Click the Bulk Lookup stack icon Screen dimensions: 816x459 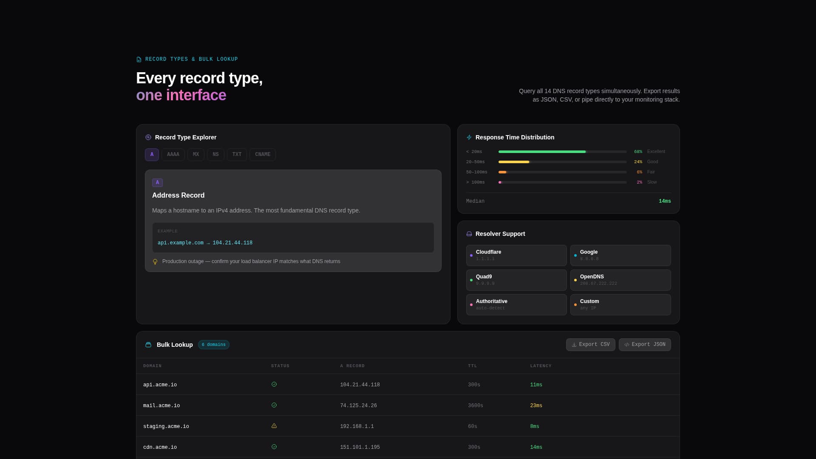click(148, 345)
